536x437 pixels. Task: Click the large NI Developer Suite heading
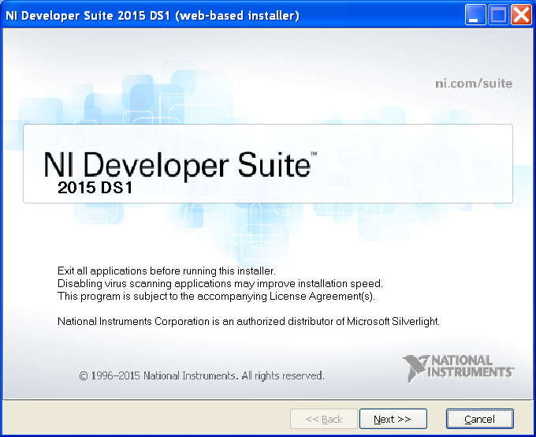pyautogui.click(x=177, y=166)
